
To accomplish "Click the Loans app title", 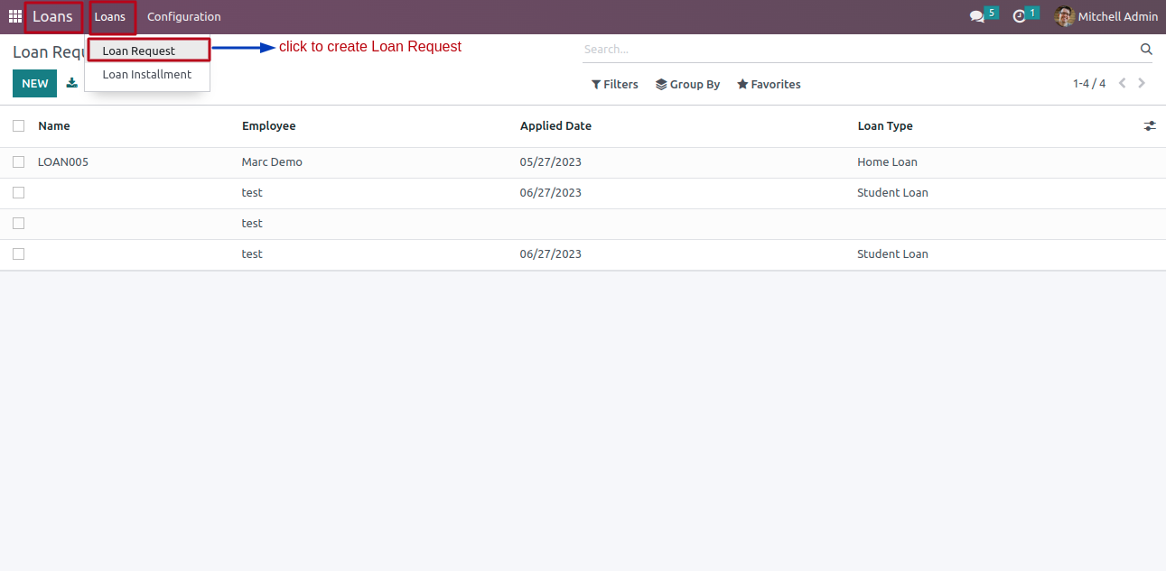I will (53, 16).
